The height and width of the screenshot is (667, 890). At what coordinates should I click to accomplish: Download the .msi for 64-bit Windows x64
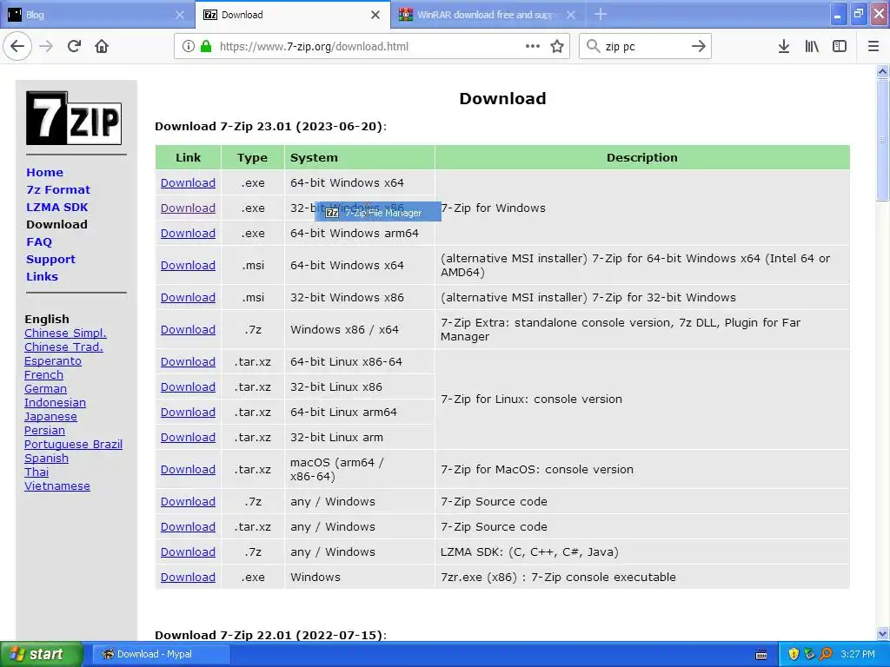coord(188,266)
